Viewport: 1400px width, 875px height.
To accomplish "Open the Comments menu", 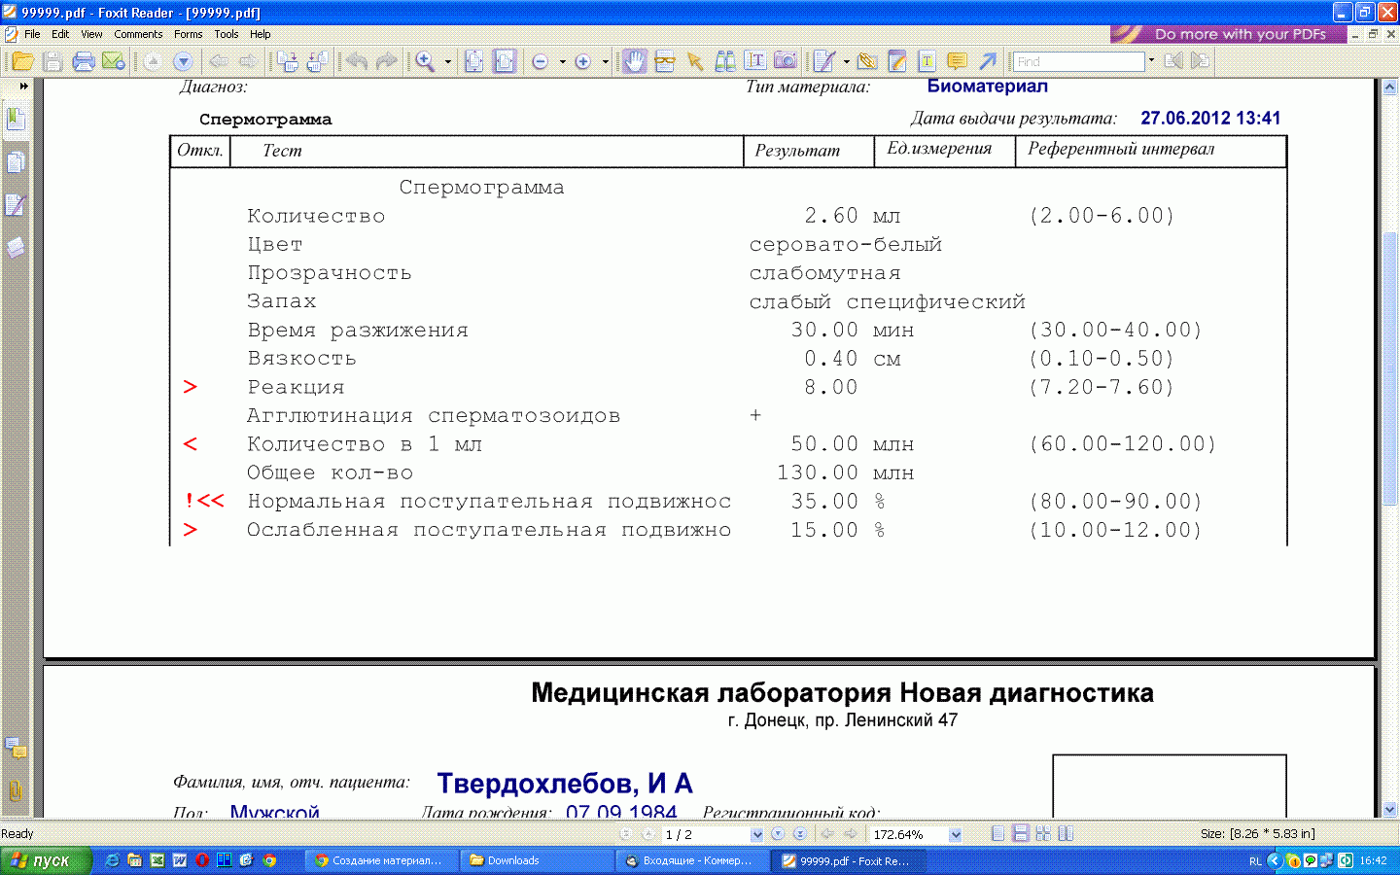I will click(138, 34).
